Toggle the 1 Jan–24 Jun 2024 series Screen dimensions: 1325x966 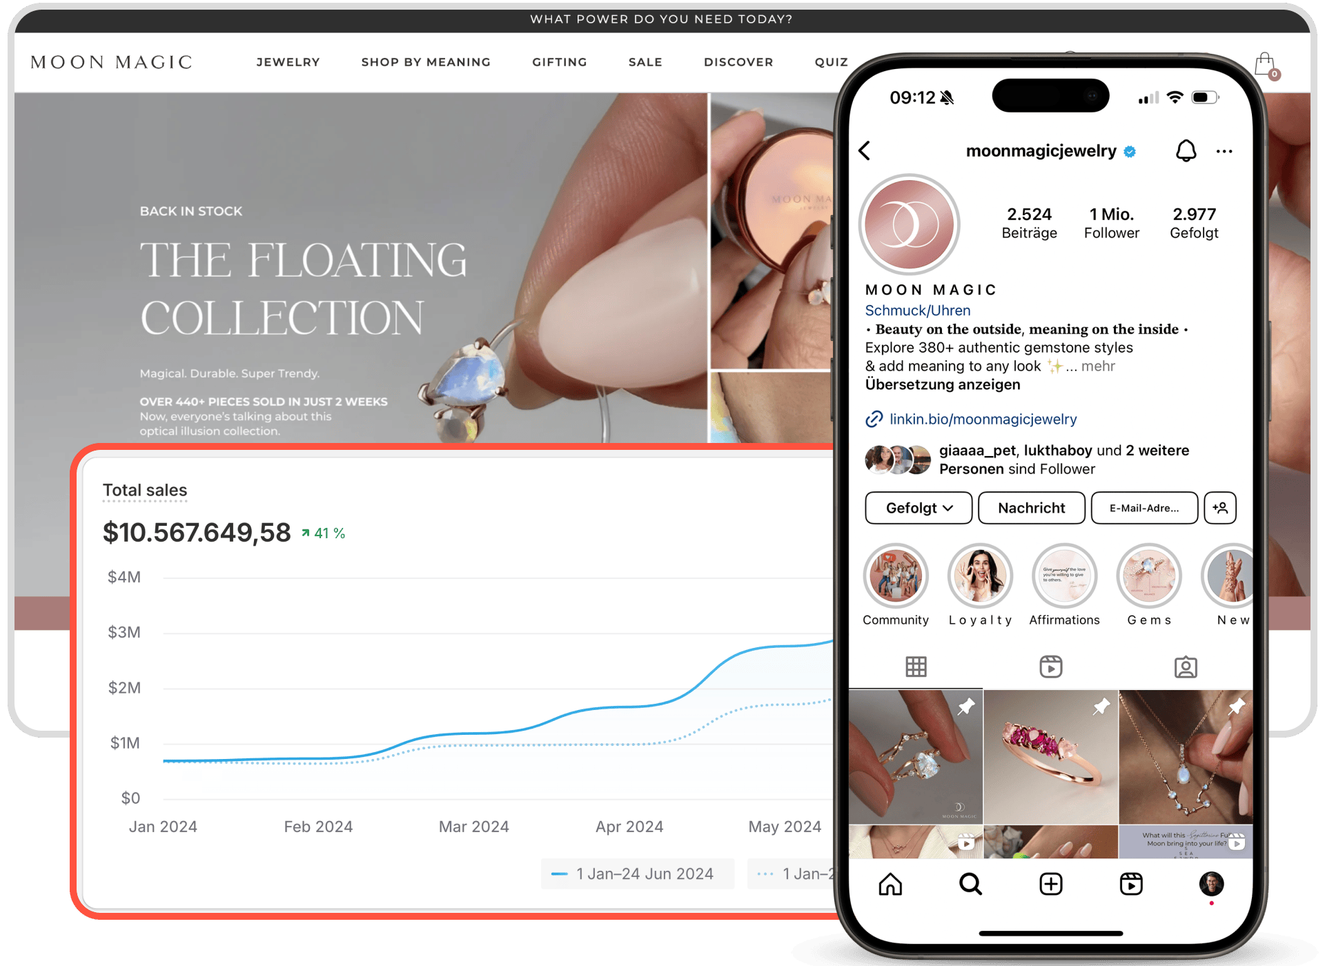click(637, 874)
